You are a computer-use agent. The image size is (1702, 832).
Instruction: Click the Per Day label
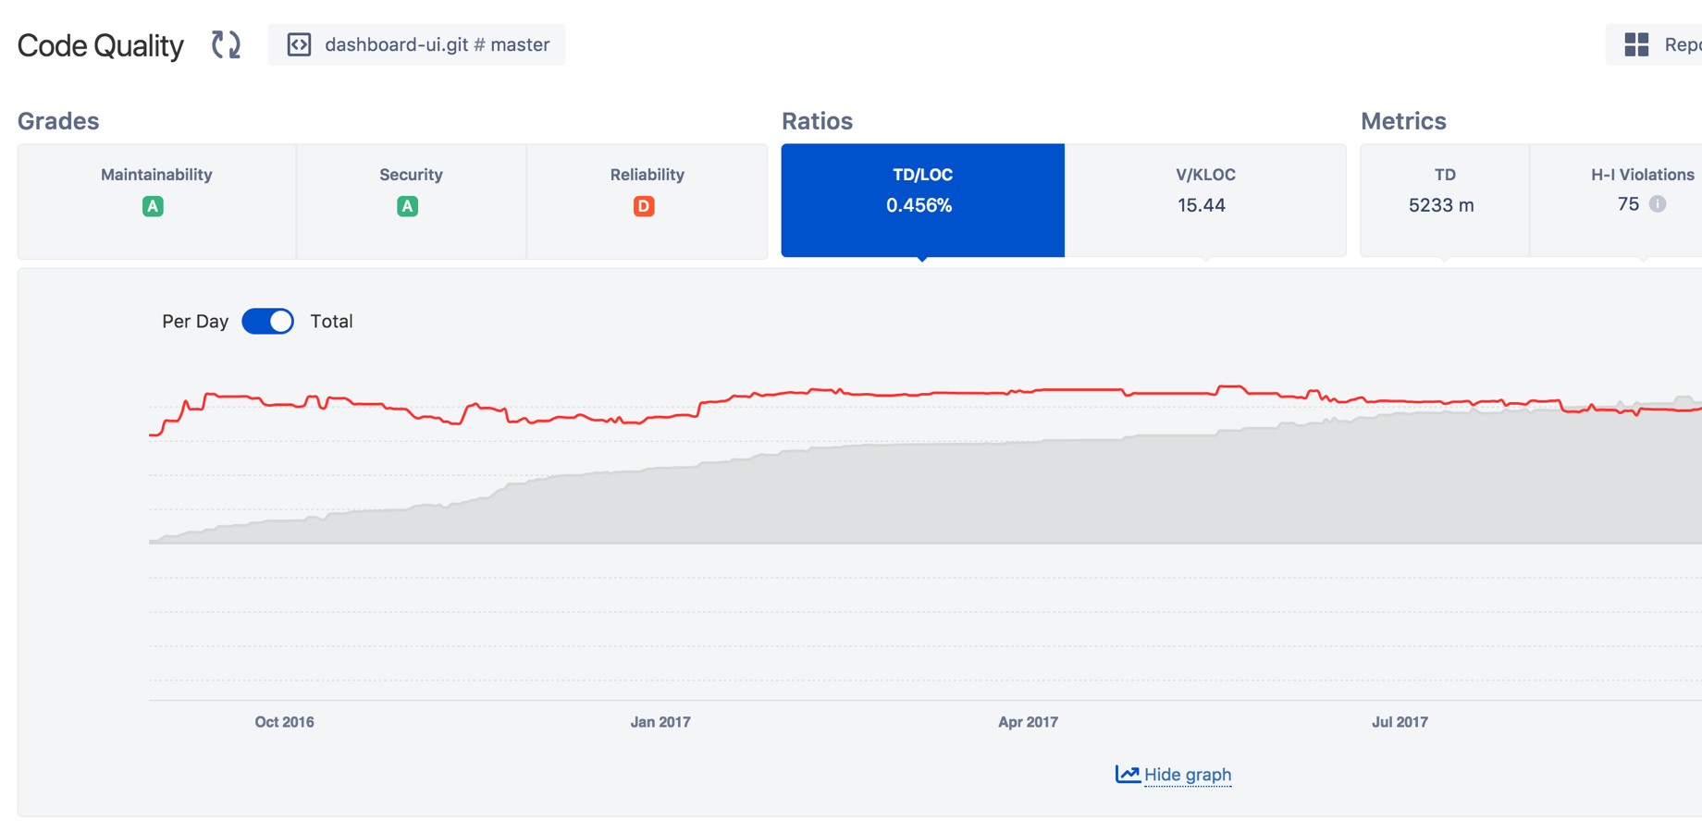tap(195, 321)
